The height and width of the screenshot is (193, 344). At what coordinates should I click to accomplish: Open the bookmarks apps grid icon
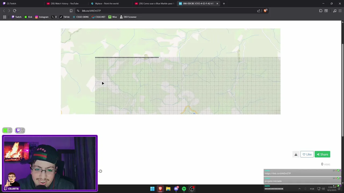[x=5, y=17]
